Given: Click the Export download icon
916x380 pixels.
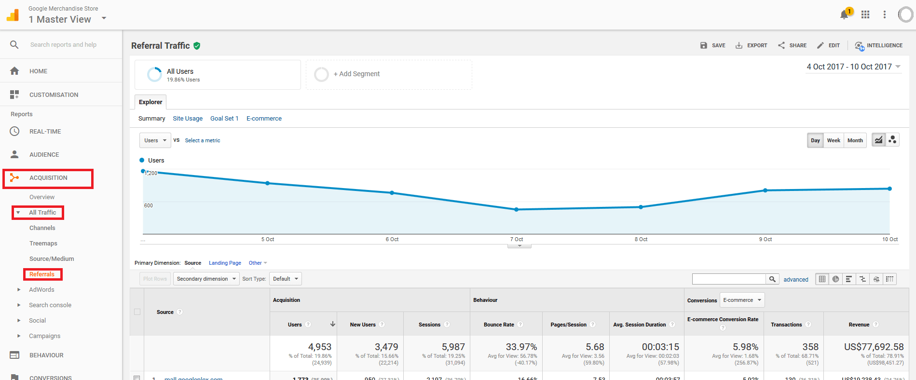Looking at the screenshot, I should (x=739, y=45).
